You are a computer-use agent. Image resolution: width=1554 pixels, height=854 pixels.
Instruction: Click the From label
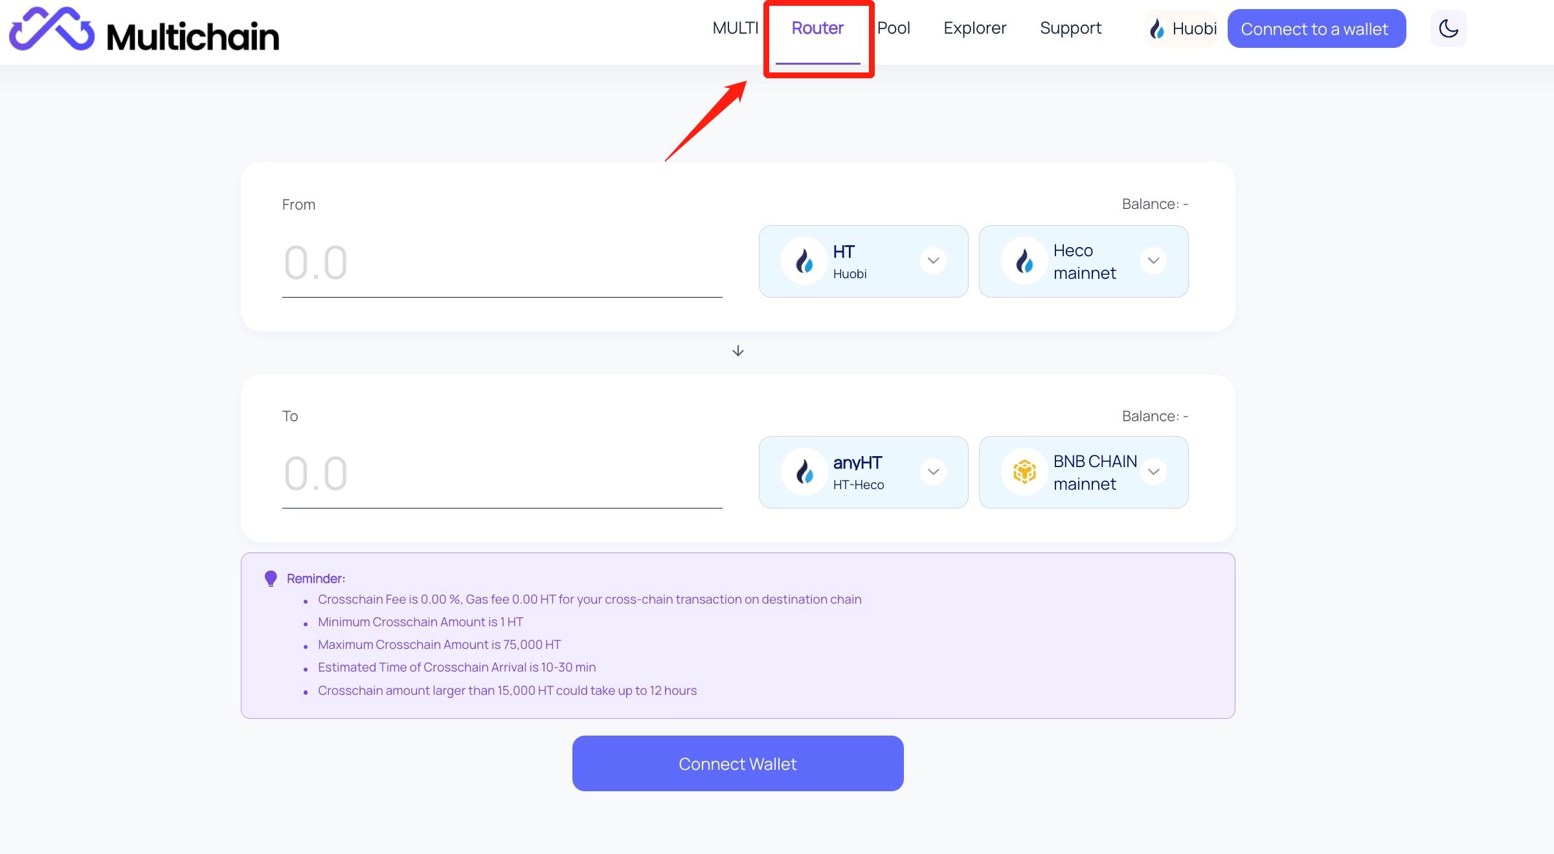pyautogui.click(x=298, y=204)
